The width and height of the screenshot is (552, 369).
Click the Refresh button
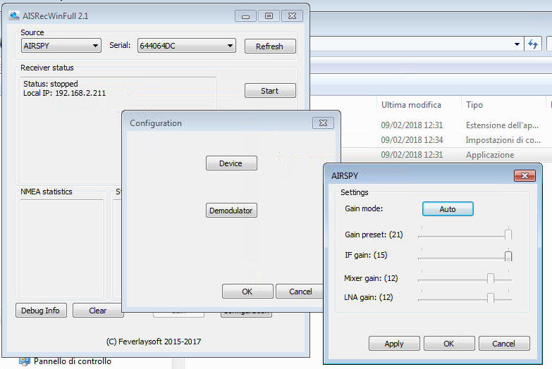click(270, 46)
